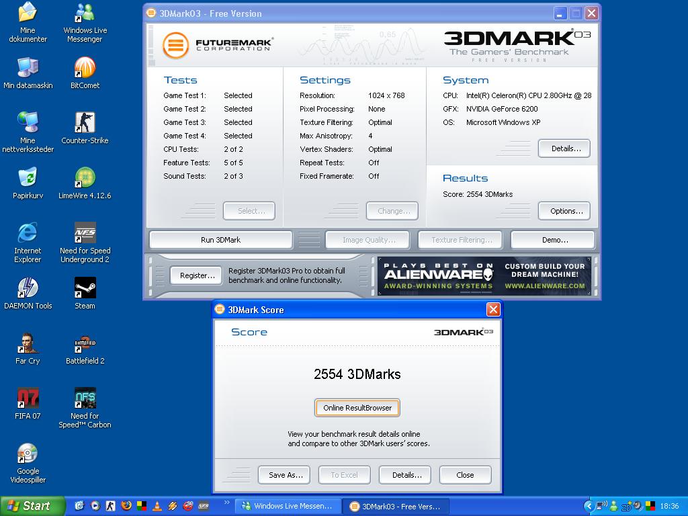Expand hidden Quick Launch icons chevron

pyautogui.click(x=227, y=503)
